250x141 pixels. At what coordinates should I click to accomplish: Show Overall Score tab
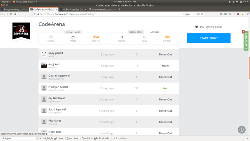(x=73, y=32)
